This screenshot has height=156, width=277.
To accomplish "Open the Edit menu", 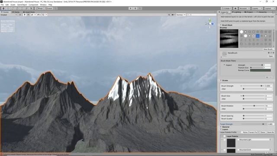I will pos(7,5).
